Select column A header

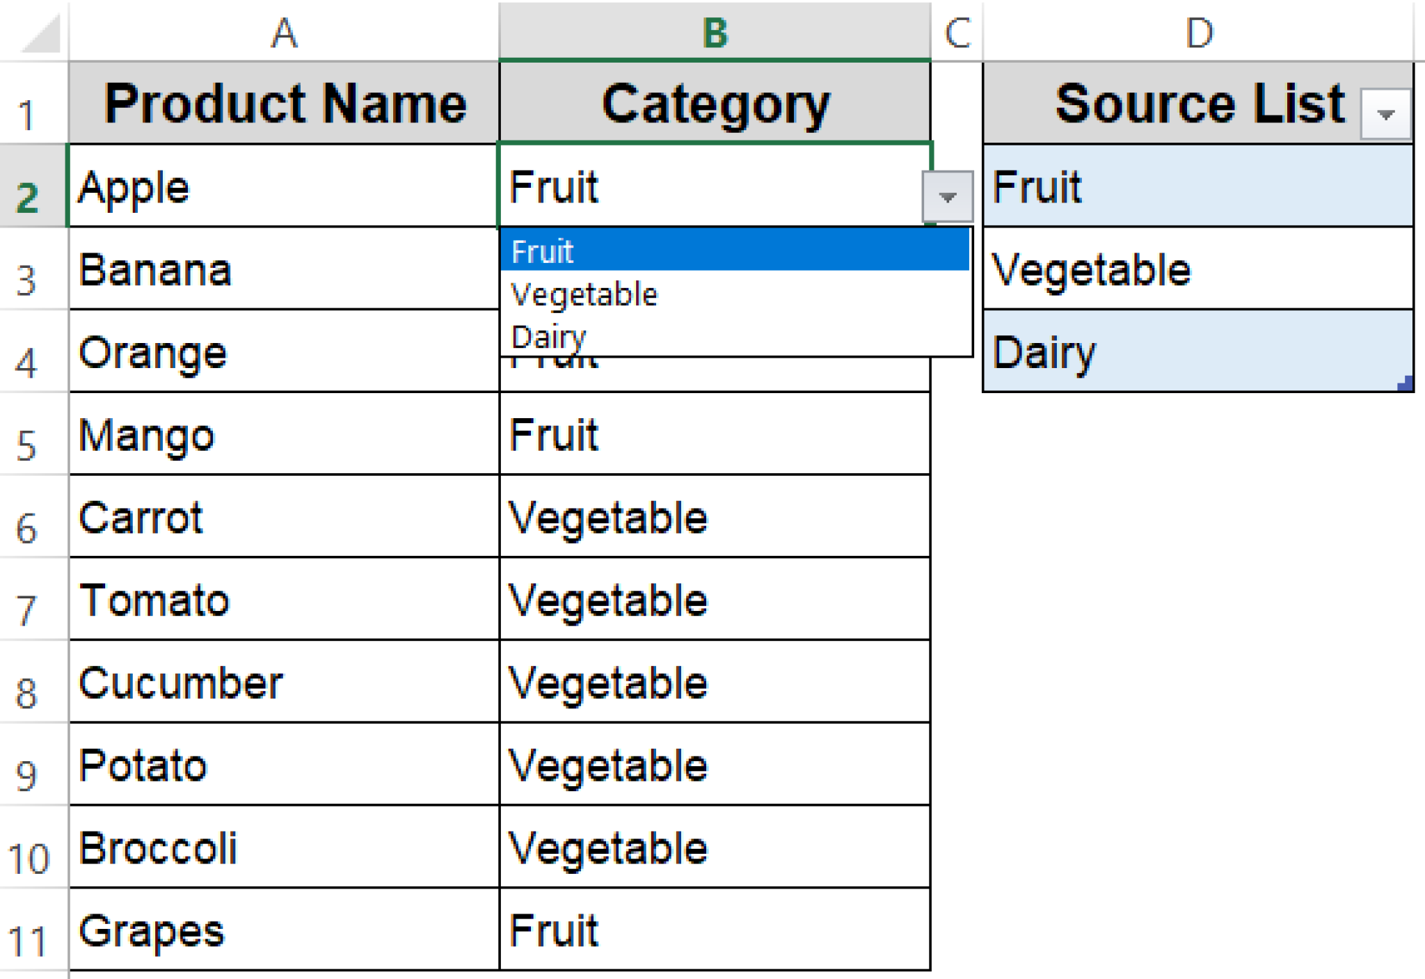pos(284,31)
